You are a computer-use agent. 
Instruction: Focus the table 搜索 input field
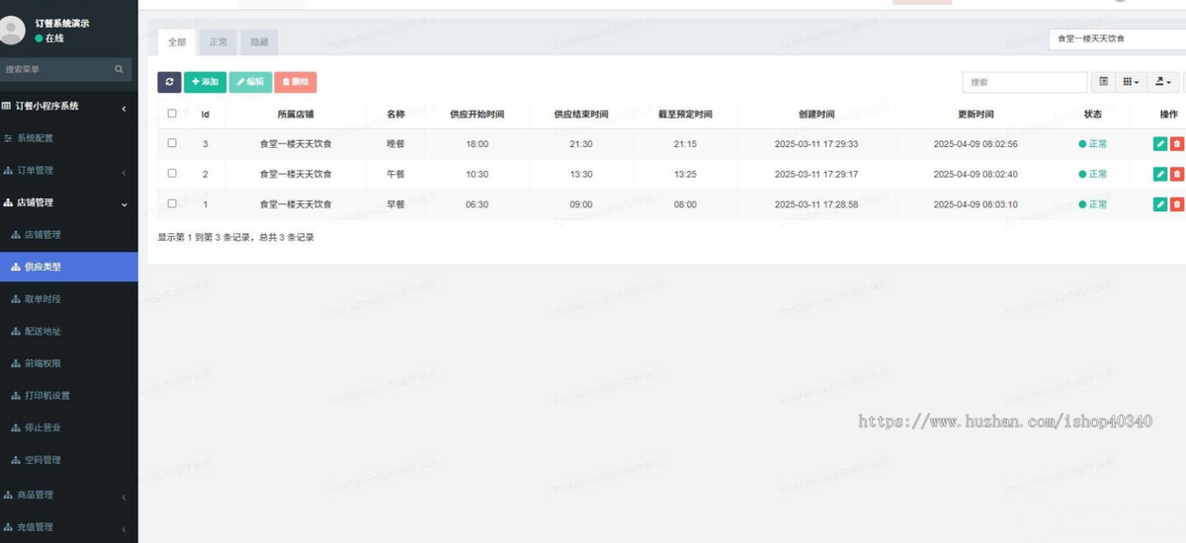click(1025, 82)
